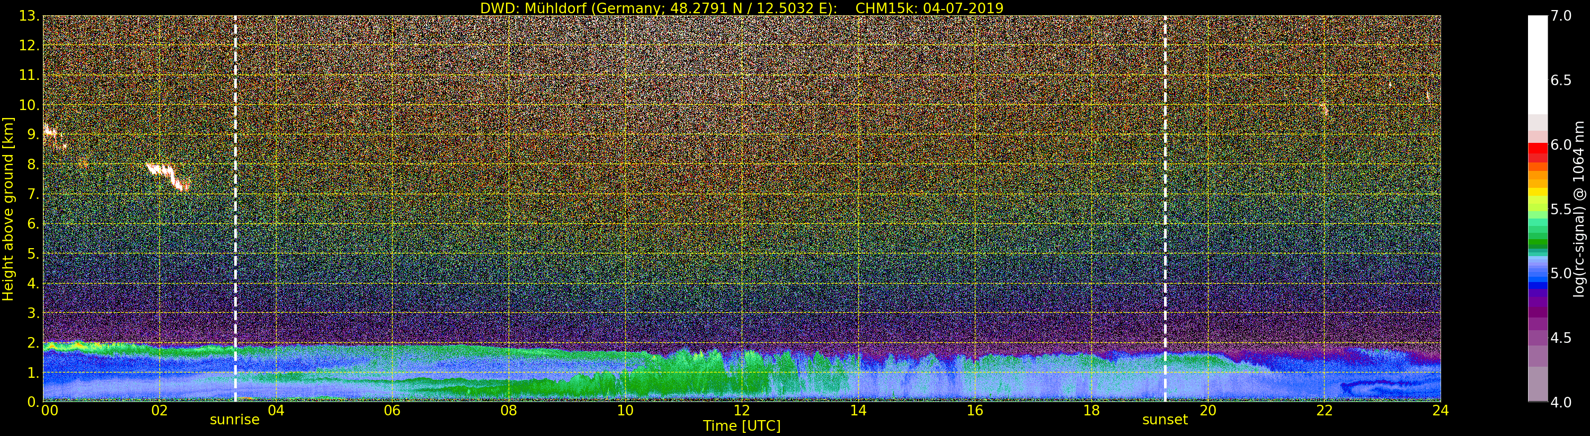Click the height tick label '9.'
Image resolution: width=1590 pixels, height=436 pixels.
pos(33,134)
